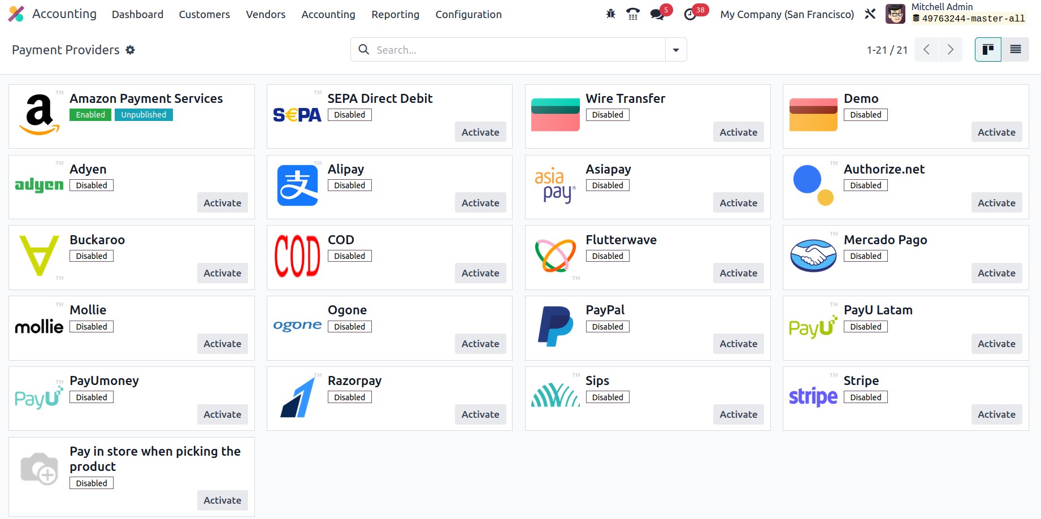Activate the Sips provider

point(738,414)
